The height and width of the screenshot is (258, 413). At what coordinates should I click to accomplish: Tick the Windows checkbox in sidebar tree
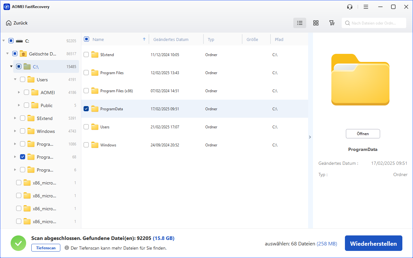click(23, 131)
